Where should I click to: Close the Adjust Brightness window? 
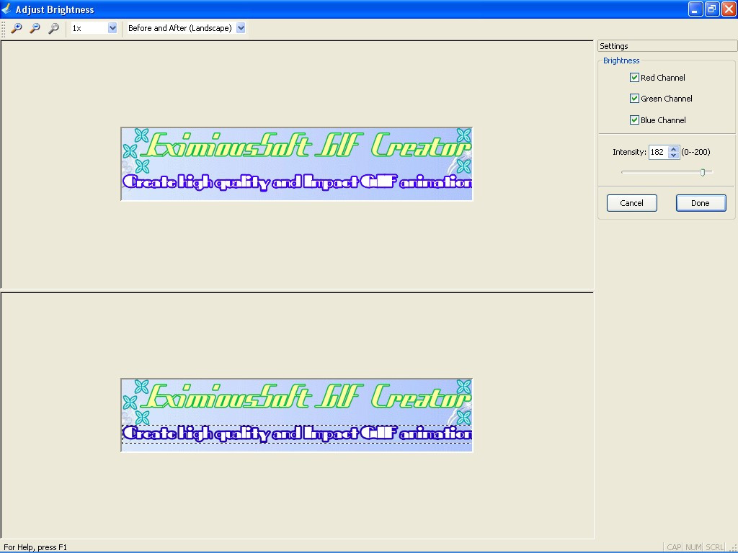[x=729, y=9]
